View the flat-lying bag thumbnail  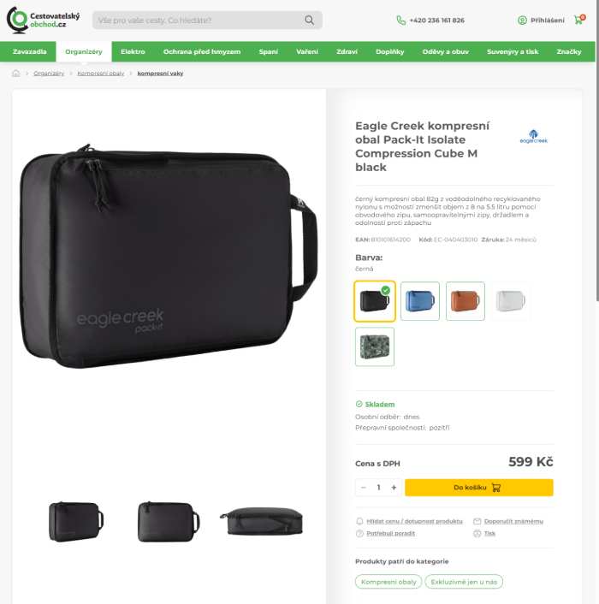pyautogui.click(x=262, y=521)
